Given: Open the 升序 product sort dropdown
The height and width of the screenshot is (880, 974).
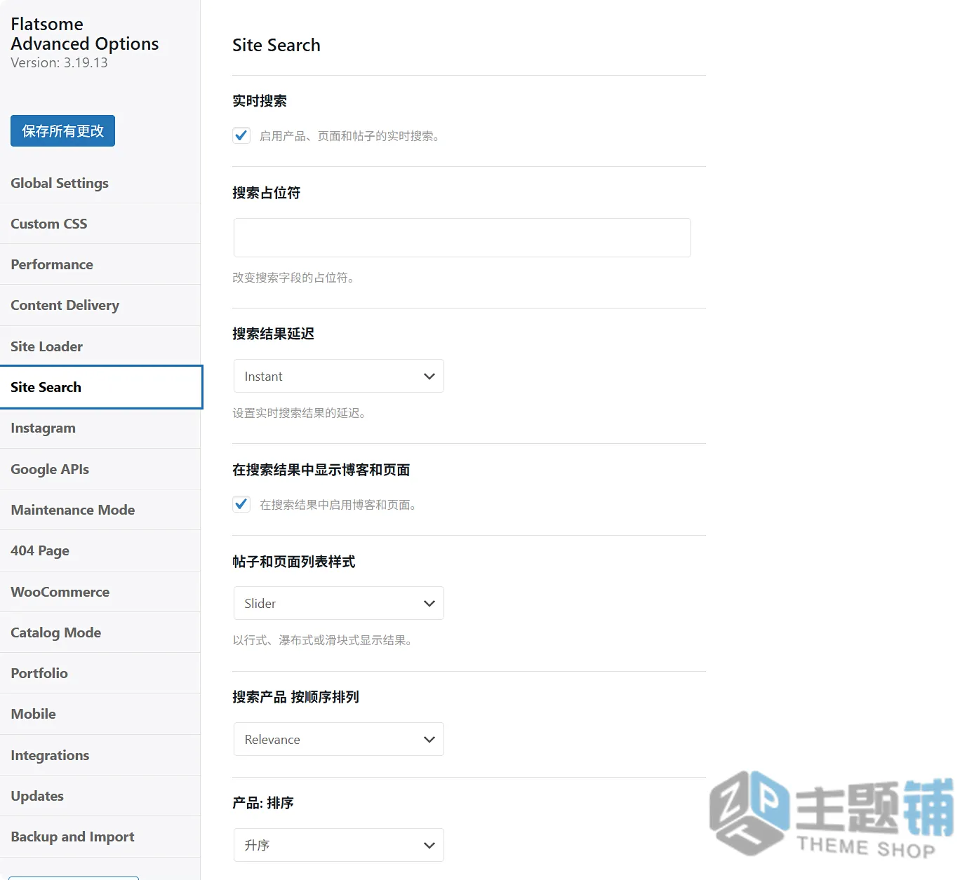Looking at the screenshot, I should (x=339, y=845).
